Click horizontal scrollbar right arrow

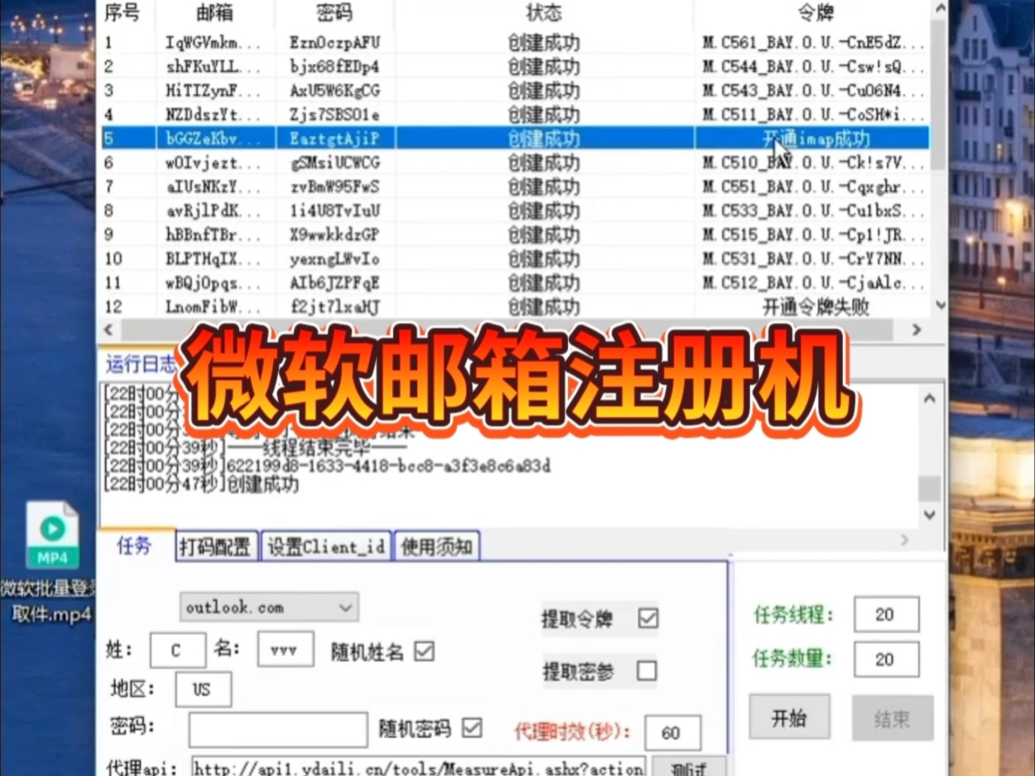click(916, 329)
